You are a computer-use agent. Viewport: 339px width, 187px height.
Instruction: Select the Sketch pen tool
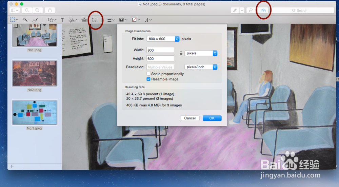pyautogui.click(x=35, y=20)
